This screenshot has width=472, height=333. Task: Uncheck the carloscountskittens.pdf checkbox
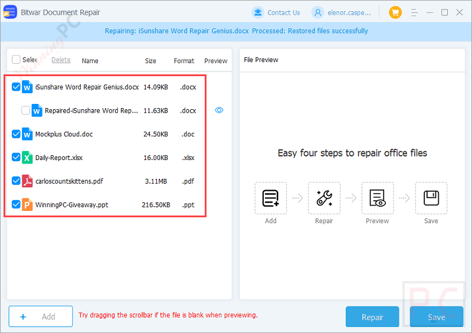(x=16, y=181)
